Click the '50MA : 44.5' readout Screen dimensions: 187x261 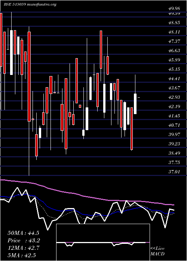click(x=23, y=233)
